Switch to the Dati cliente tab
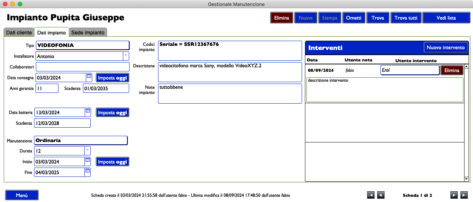The width and height of the screenshot is (473, 202). 19,33
